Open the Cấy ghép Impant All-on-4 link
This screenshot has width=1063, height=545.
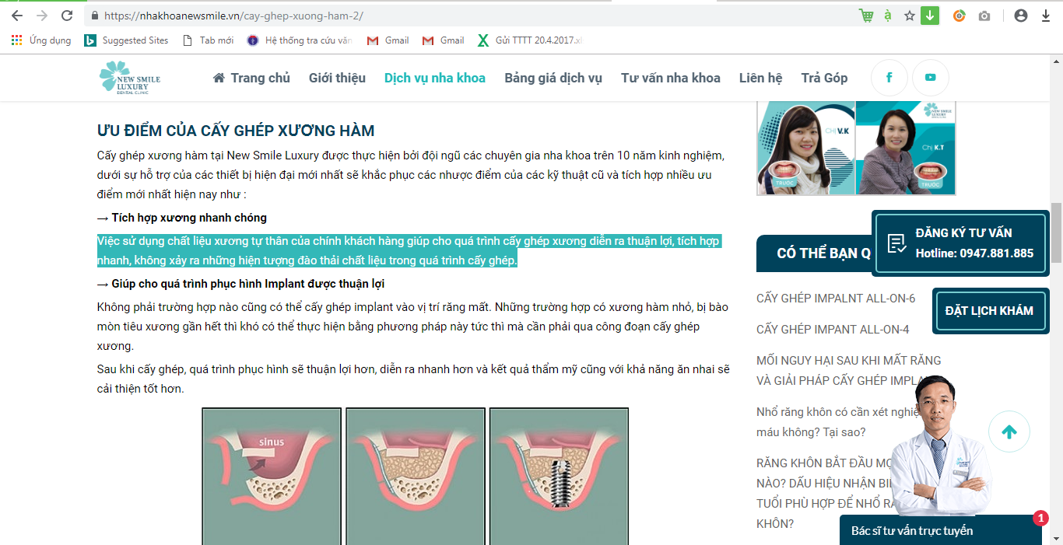[x=832, y=330]
